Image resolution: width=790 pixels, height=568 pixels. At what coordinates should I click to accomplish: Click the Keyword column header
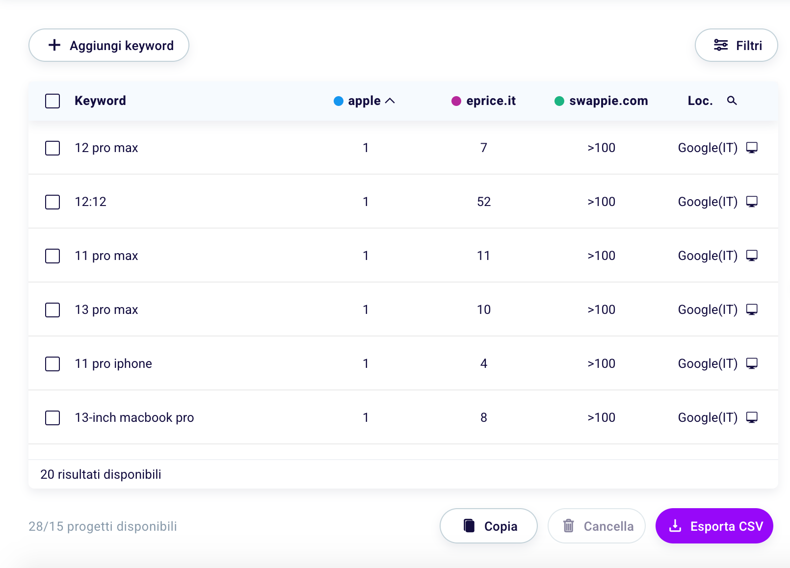[x=100, y=101]
